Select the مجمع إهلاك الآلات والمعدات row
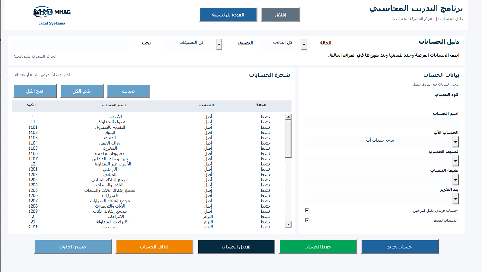The image size is (482, 272). pyautogui.click(x=149, y=190)
